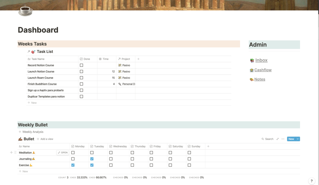Image resolution: width=319 pixels, height=185 pixels.
Task: Add a New row in Task List
Action: pos(32,103)
